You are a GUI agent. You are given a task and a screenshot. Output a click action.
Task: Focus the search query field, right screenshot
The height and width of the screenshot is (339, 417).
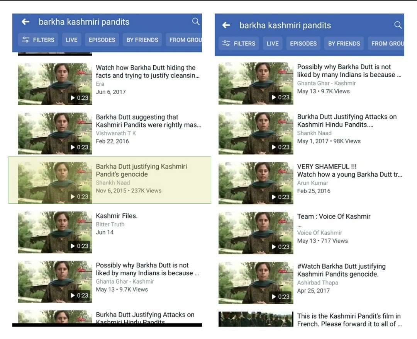[285, 25]
